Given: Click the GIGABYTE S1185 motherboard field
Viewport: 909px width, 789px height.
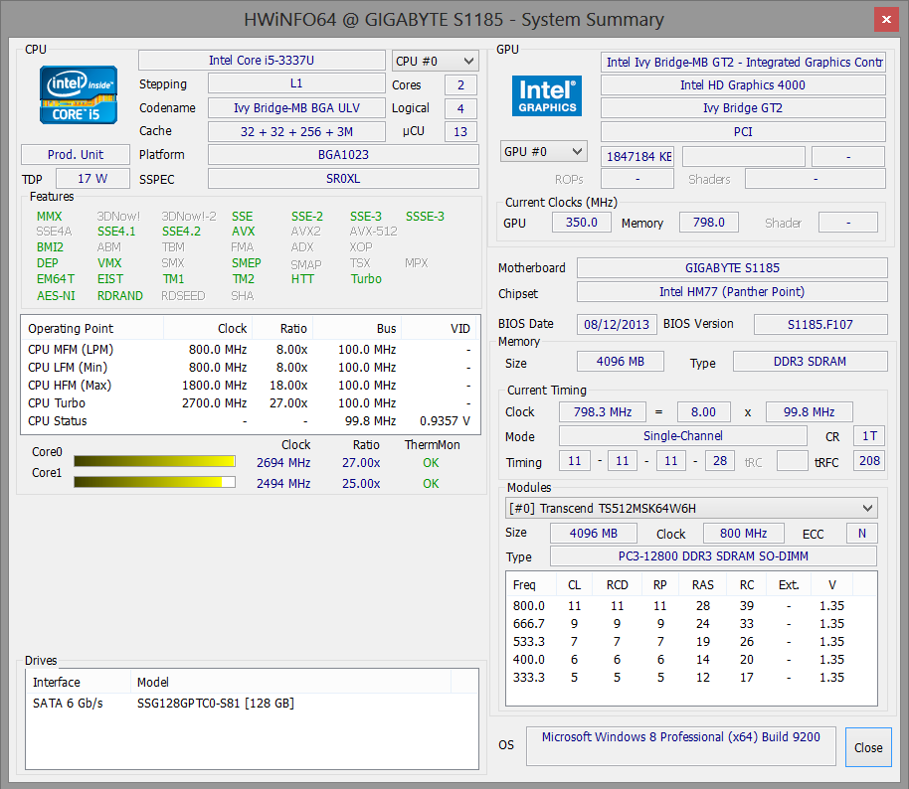Looking at the screenshot, I should [732, 267].
